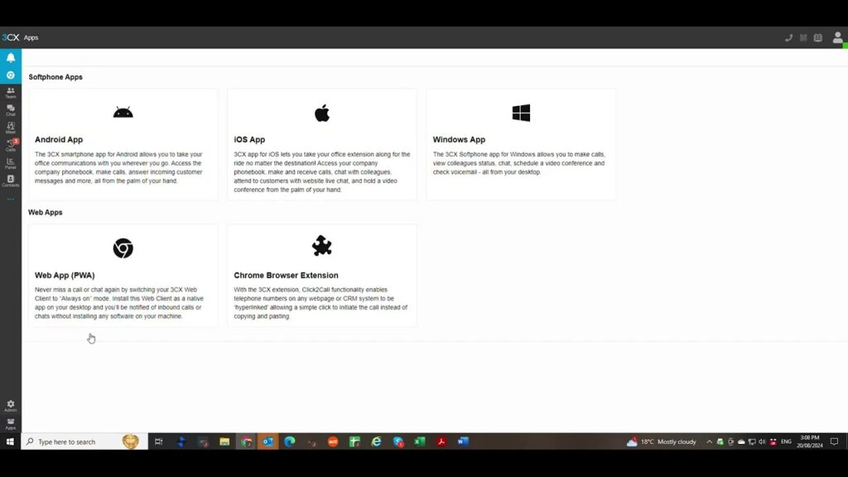Viewport: 848px width, 477px height.
Task: Open the Panel sidebar item
Action: [x=11, y=163]
